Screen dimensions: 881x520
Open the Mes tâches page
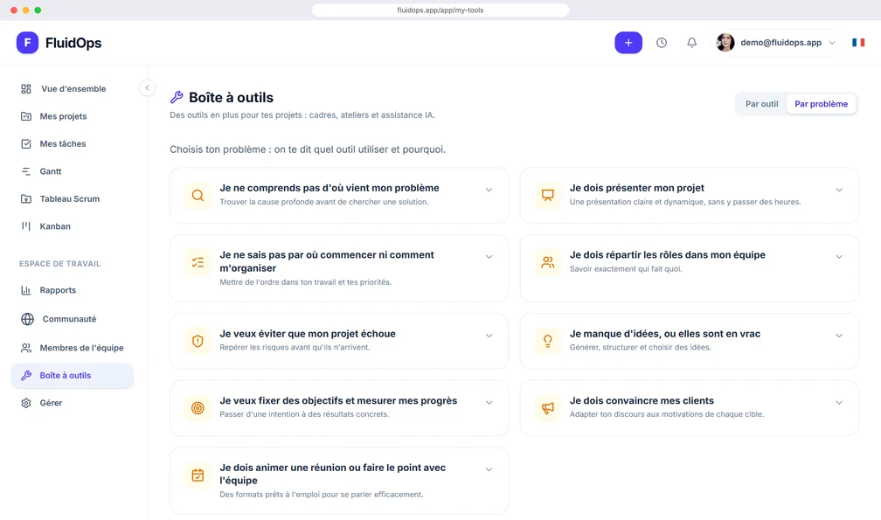[73, 143]
